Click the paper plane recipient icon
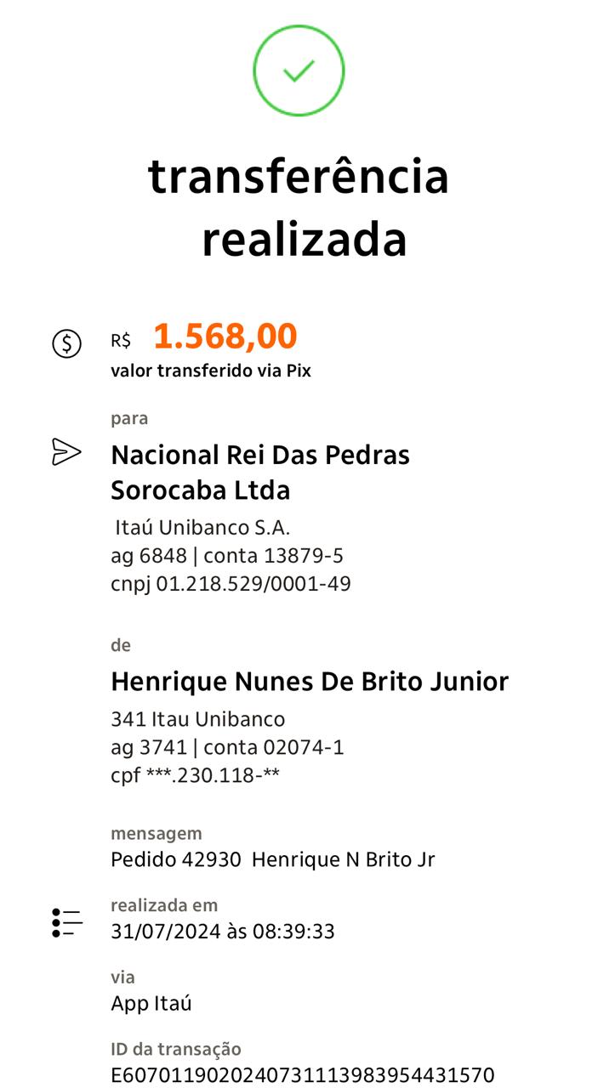Viewport: 598px width, 1088px height. [66, 452]
